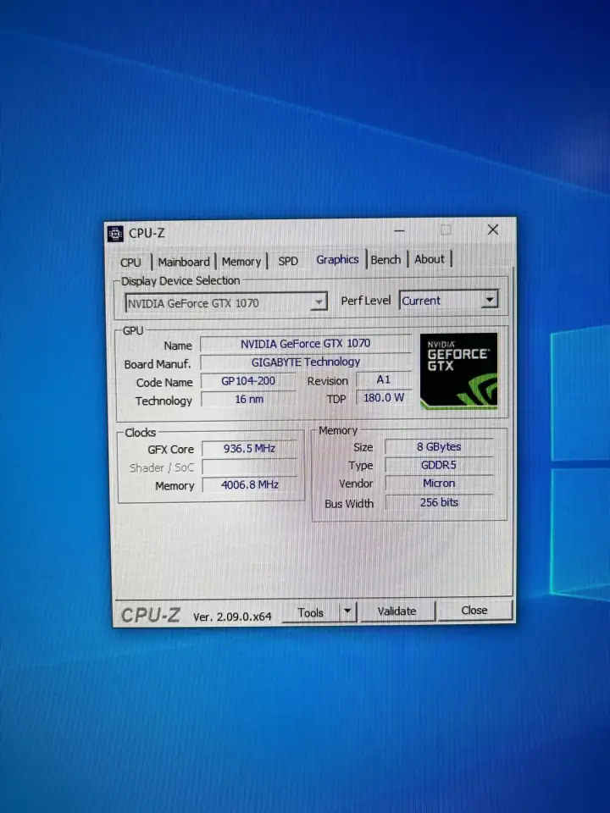Click the GIGABYTE Technology board manufacturer value
Image resolution: width=610 pixels, height=813 pixels.
pyautogui.click(x=305, y=362)
